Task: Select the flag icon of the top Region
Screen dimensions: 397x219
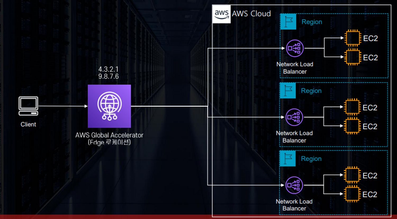Action: (x=288, y=21)
